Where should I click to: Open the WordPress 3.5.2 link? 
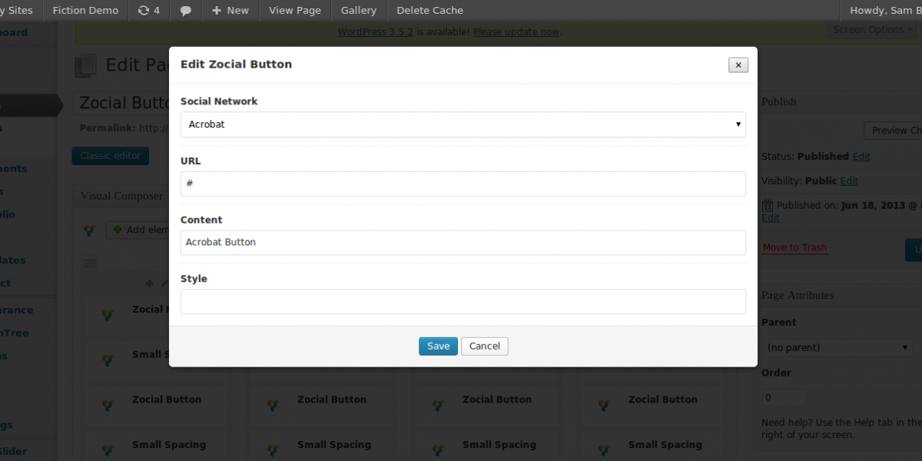[x=375, y=32]
